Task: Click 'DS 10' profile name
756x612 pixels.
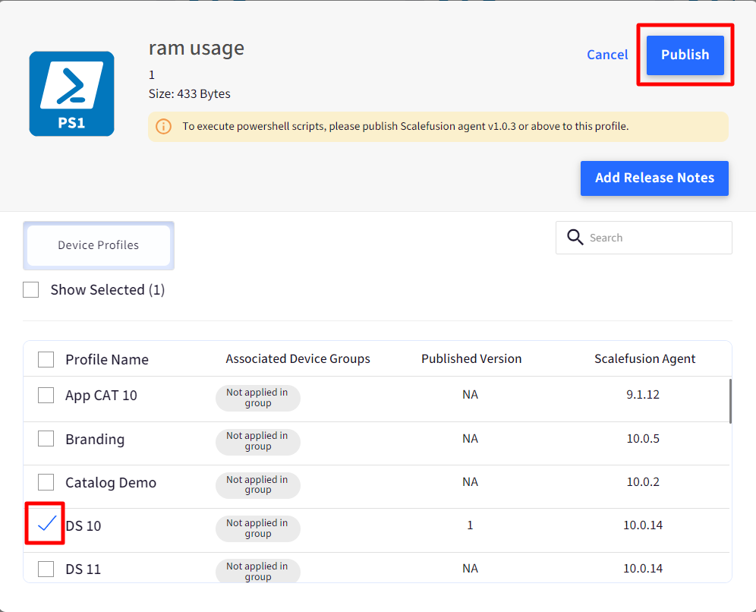Action: (83, 525)
